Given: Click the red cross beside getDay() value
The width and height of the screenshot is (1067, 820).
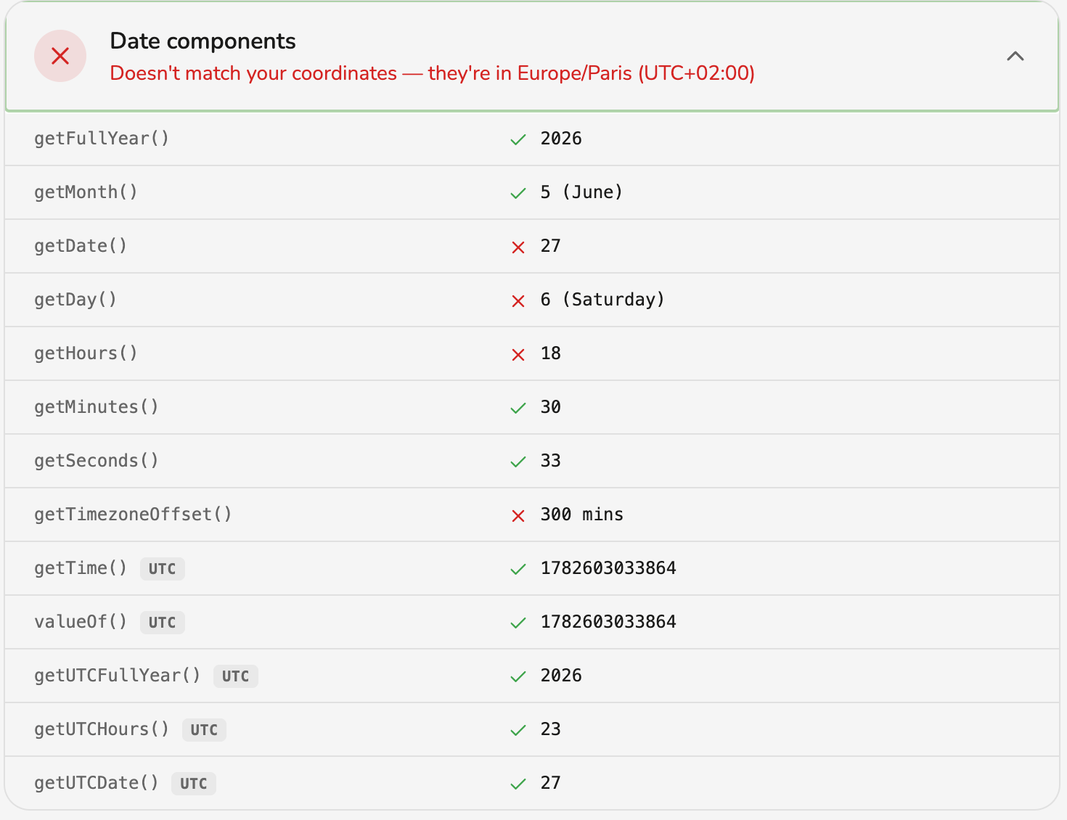Looking at the screenshot, I should (x=518, y=301).
